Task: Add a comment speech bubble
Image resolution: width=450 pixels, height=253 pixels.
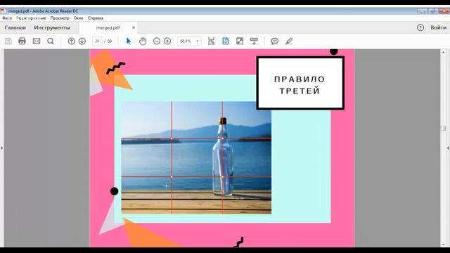Action: pos(275,41)
